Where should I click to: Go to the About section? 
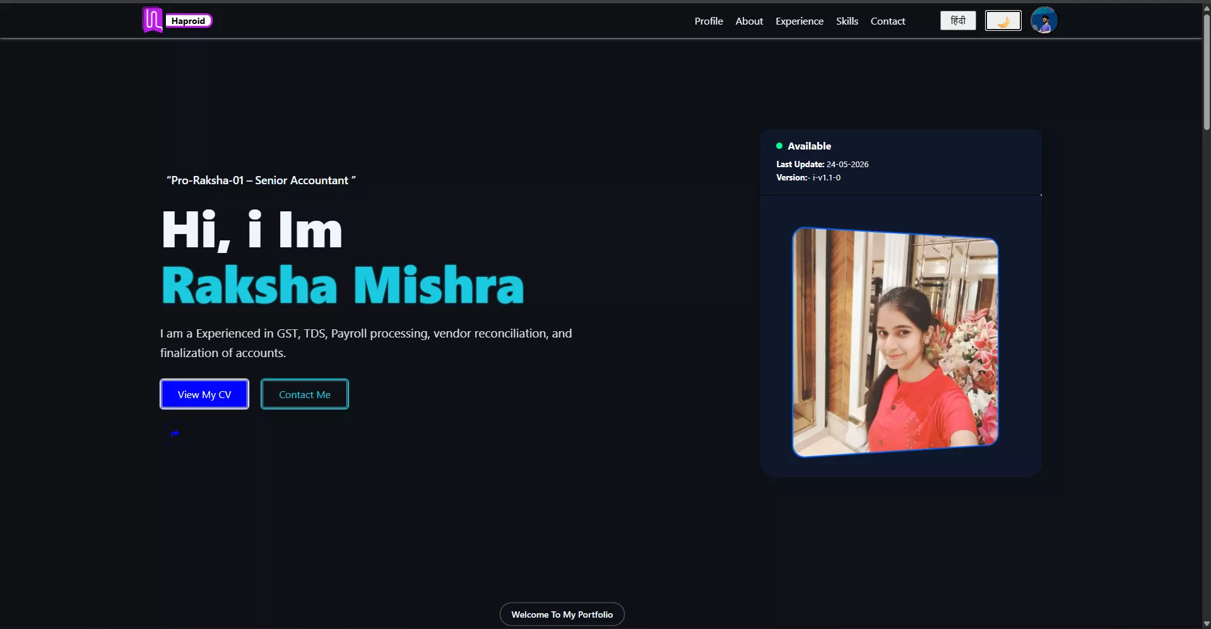(749, 21)
